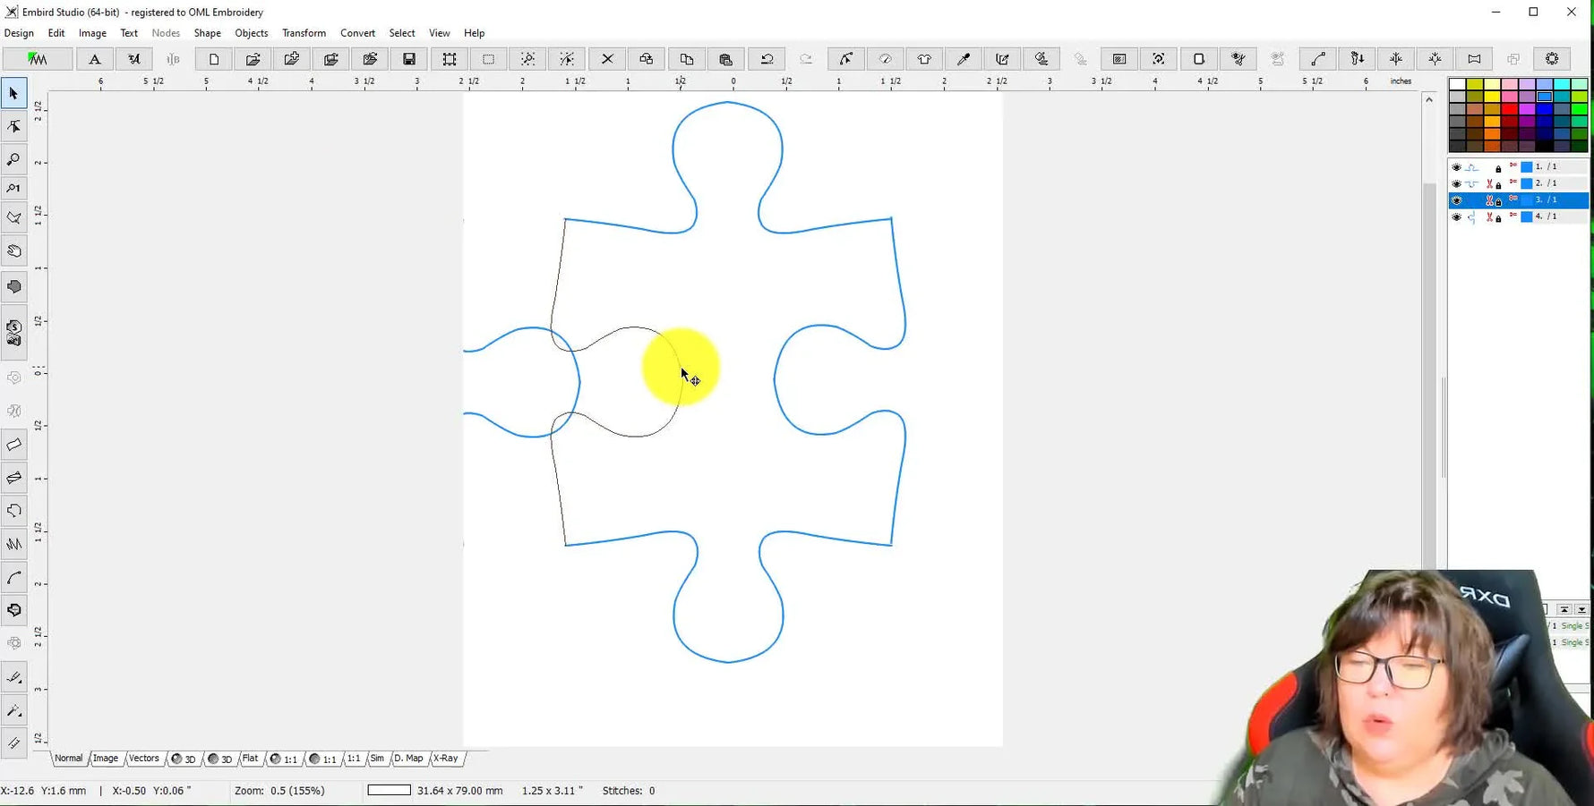This screenshot has width=1594, height=806.
Task: Select the freehand edit tool below the arrow
Action: coord(13,126)
